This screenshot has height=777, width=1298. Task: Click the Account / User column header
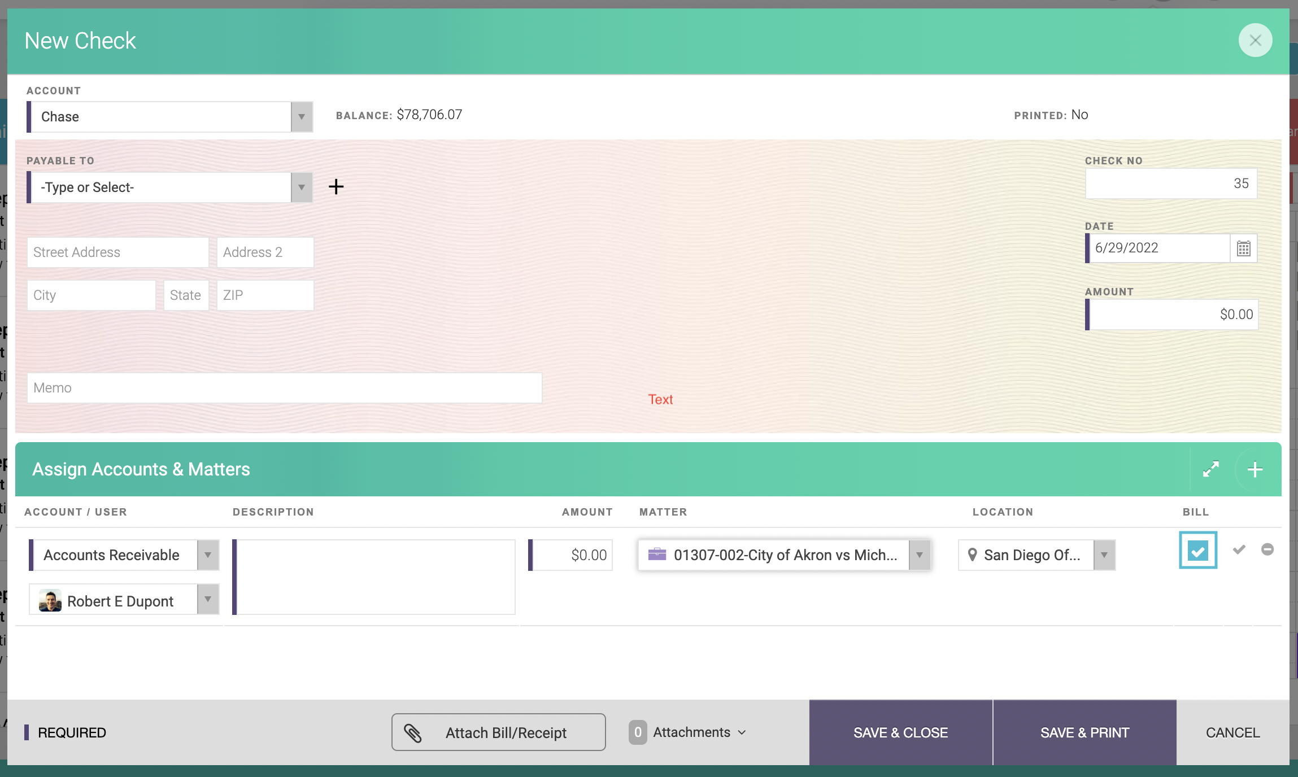76,512
